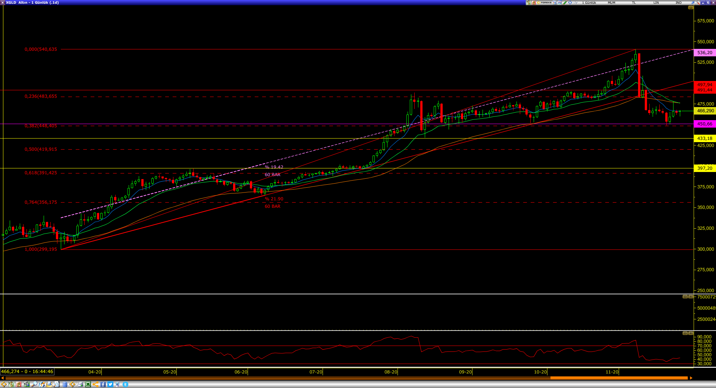716x388 pixels.
Task: Open the TL currency selector
Action: (x=634, y=3)
